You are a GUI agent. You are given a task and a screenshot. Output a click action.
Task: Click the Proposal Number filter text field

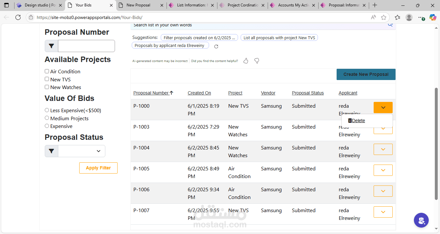[86, 46]
